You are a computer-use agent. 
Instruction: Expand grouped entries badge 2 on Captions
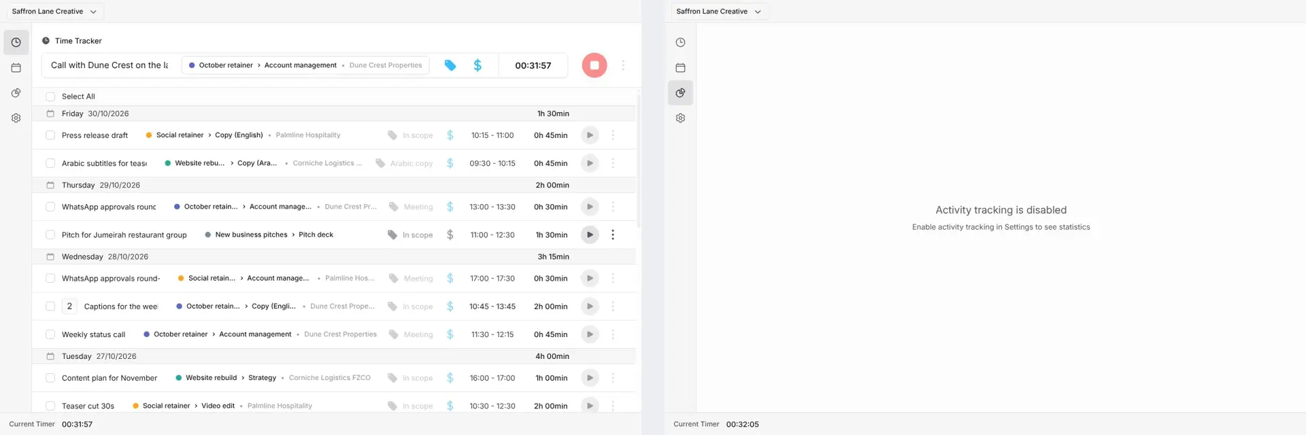[69, 307]
